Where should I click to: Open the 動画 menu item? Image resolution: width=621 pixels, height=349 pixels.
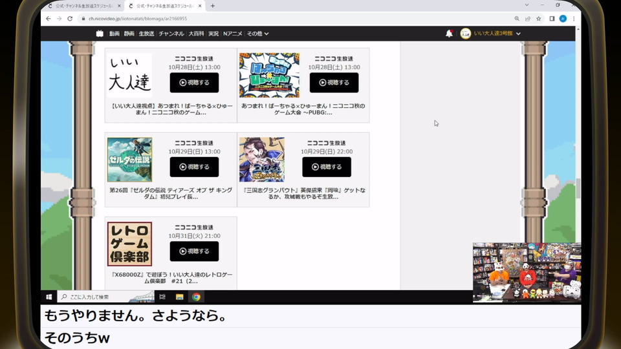tap(114, 34)
